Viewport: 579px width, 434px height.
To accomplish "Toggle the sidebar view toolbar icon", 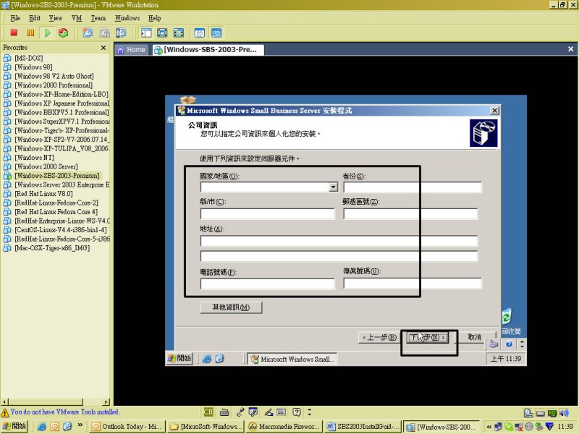I will [x=146, y=33].
